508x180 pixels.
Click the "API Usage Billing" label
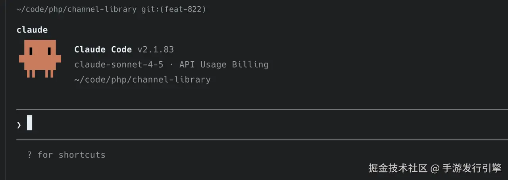coord(224,64)
